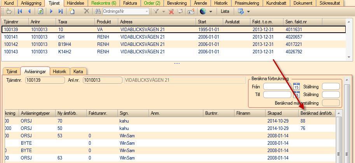
Task: Open the Karta sub-tab
Action: (78, 72)
